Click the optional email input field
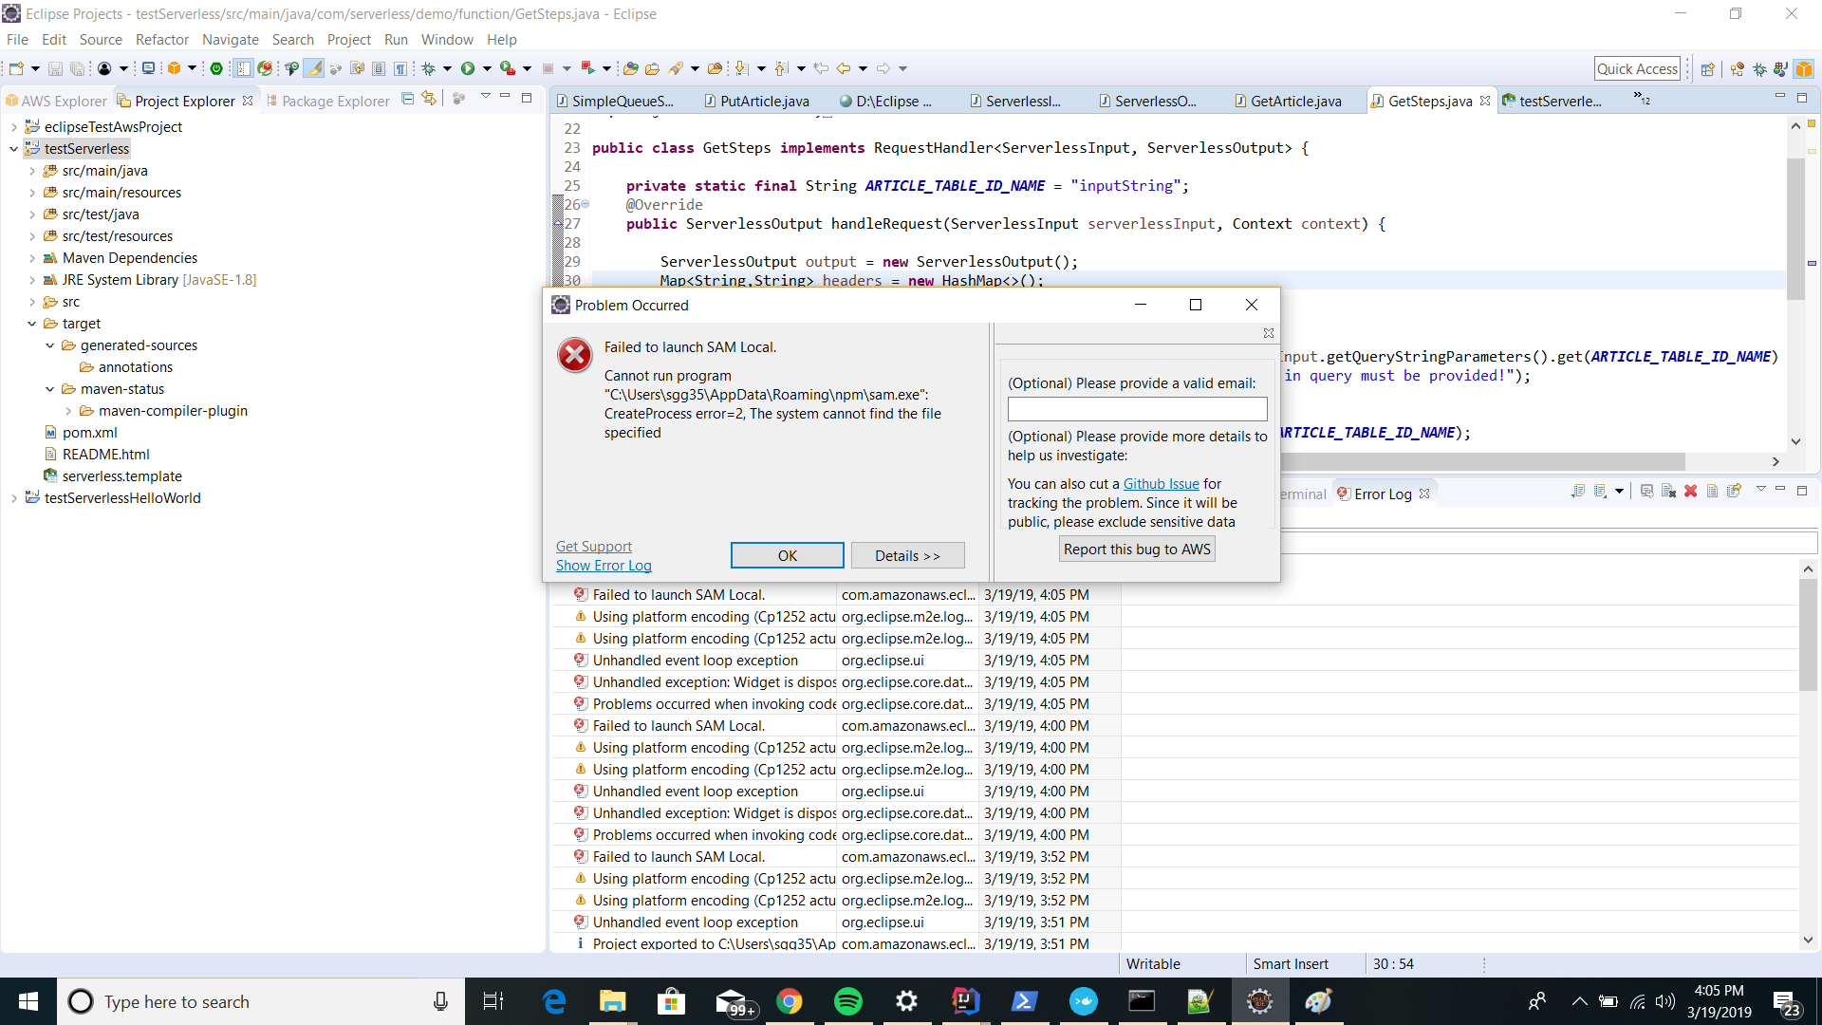 click(x=1136, y=408)
